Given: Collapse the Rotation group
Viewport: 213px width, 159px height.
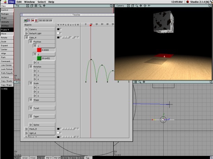Looking at the screenshot, I should pyautogui.click(x=31, y=66).
